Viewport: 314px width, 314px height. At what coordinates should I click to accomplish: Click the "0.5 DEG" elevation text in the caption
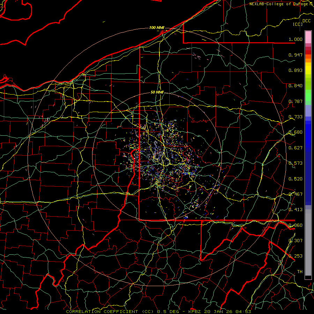coord(169,312)
